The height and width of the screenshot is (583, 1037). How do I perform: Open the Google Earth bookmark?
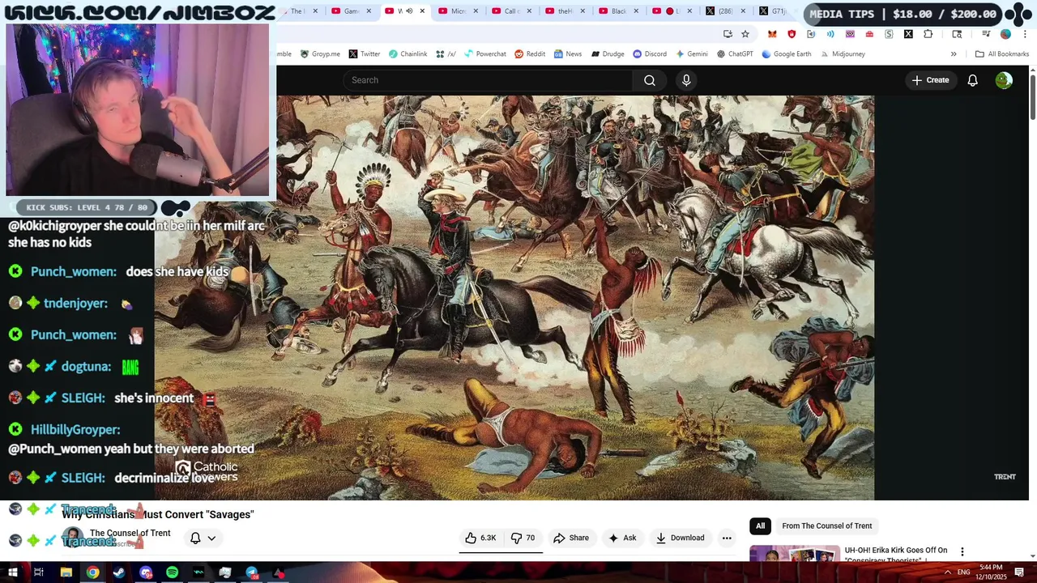click(786, 54)
